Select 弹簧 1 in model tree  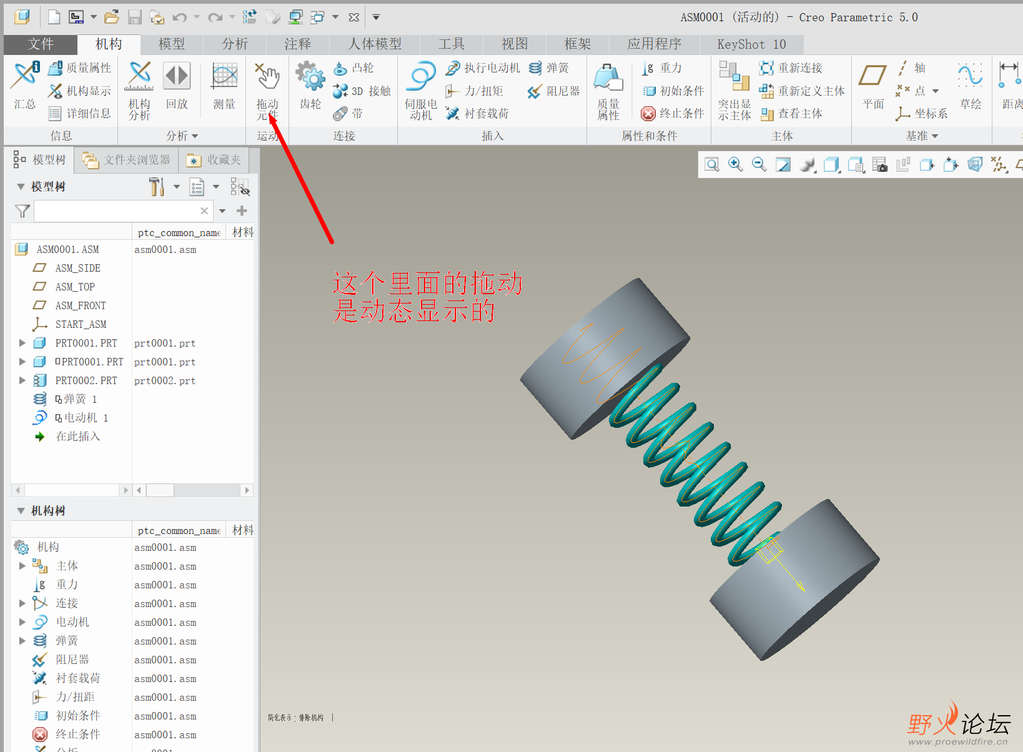(x=76, y=399)
